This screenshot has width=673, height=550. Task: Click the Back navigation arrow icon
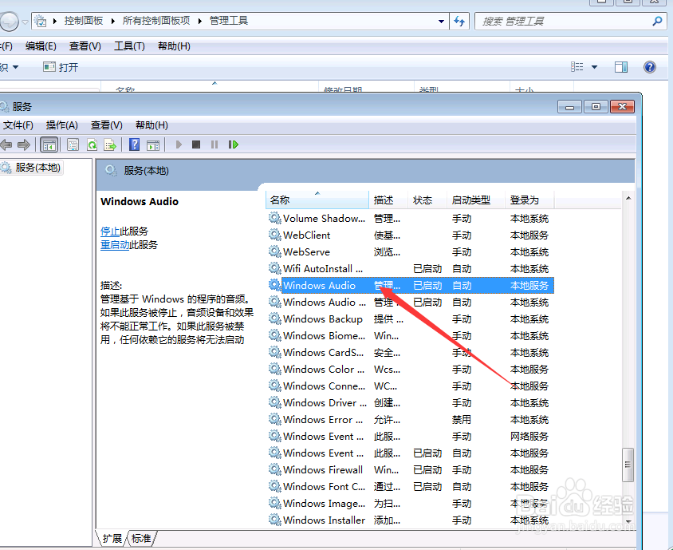point(6,144)
